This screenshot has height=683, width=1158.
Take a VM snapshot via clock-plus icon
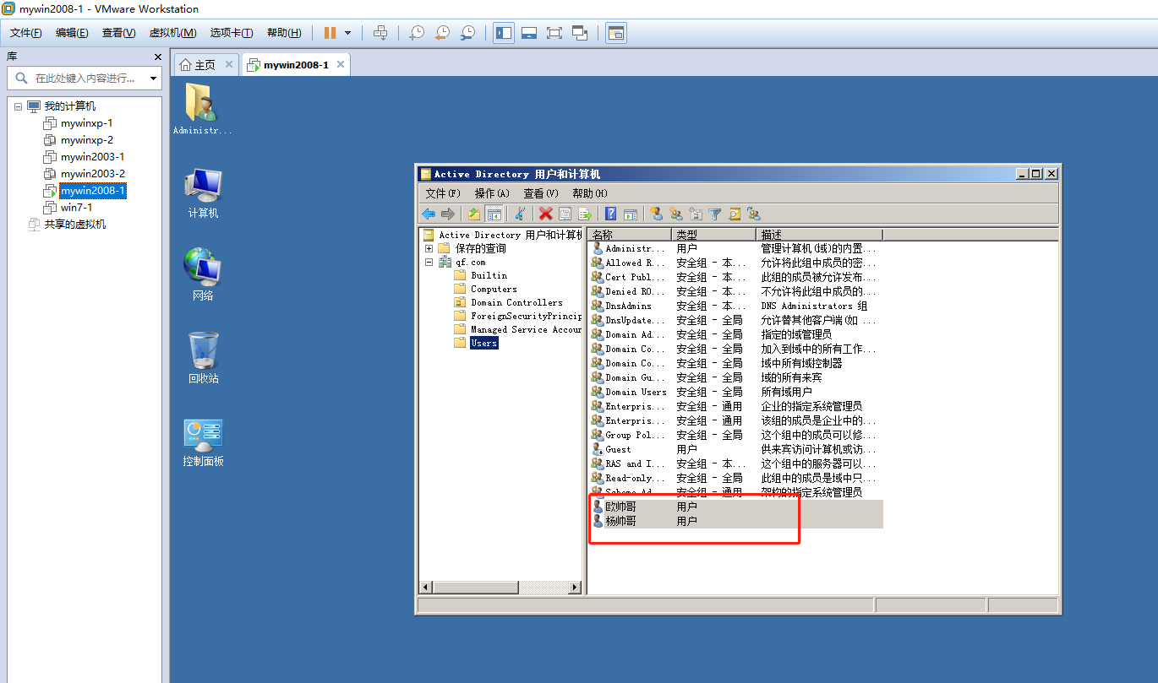417,32
